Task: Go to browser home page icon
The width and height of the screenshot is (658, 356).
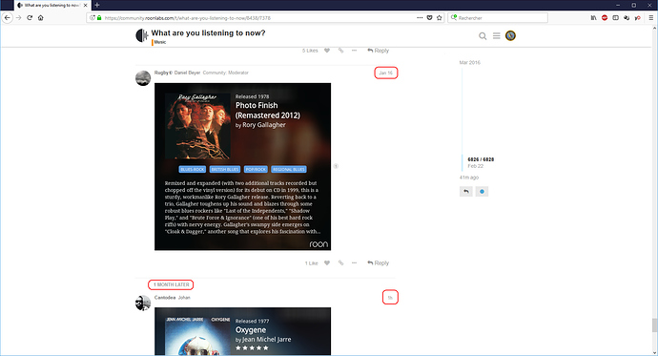Action: tap(41, 17)
